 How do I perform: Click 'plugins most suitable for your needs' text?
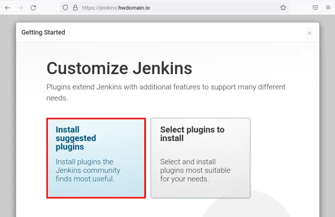pyautogui.click(x=195, y=175)
